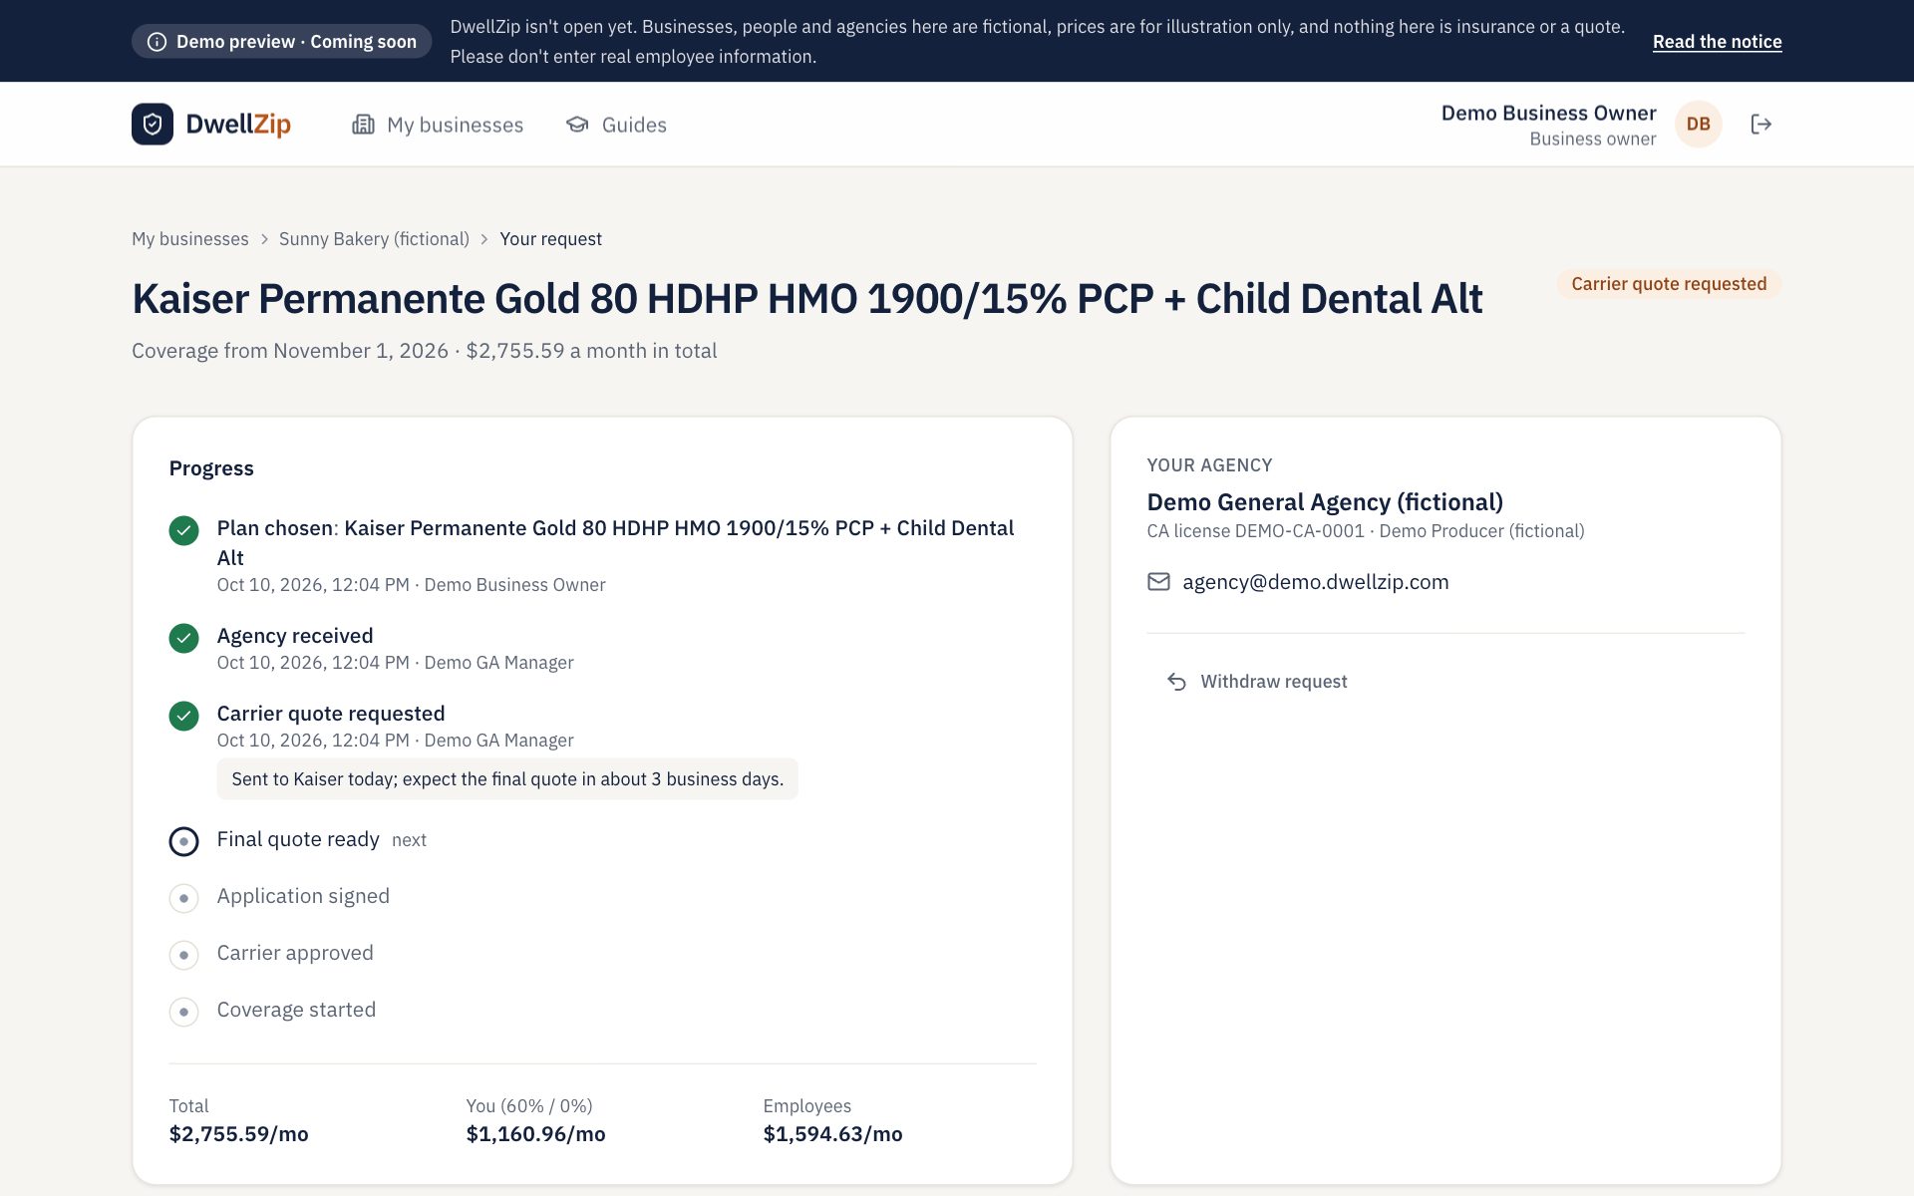The image size is (1914, 1196).
Task: Click the You (60% / 0%) label
Action: 529,1106
